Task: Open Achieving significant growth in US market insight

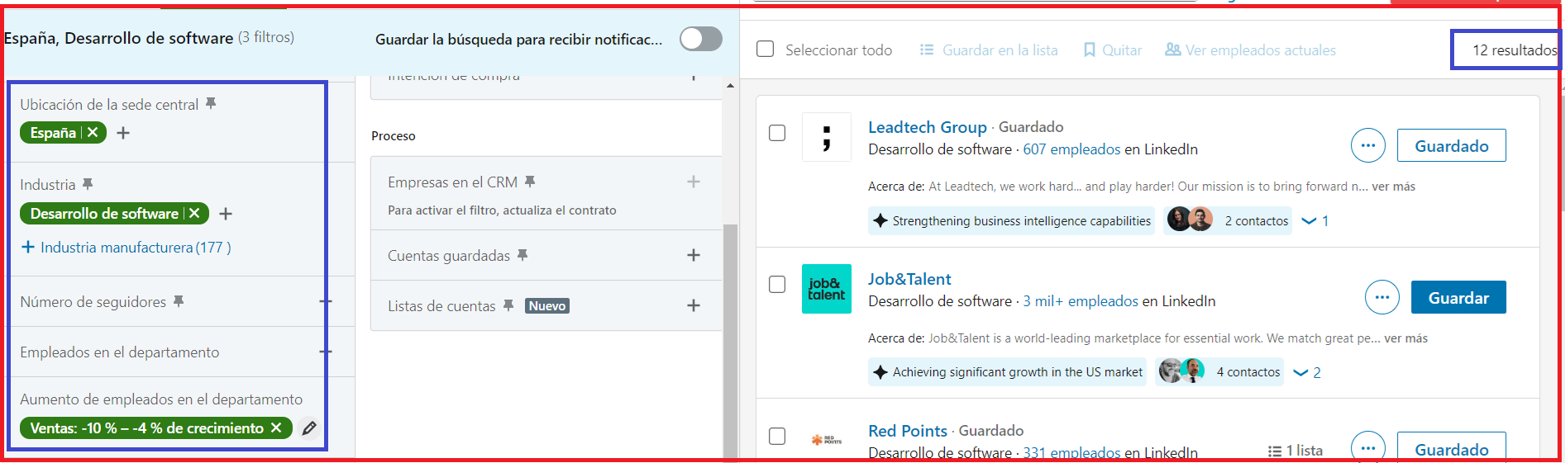Action: pos(1008,372)
